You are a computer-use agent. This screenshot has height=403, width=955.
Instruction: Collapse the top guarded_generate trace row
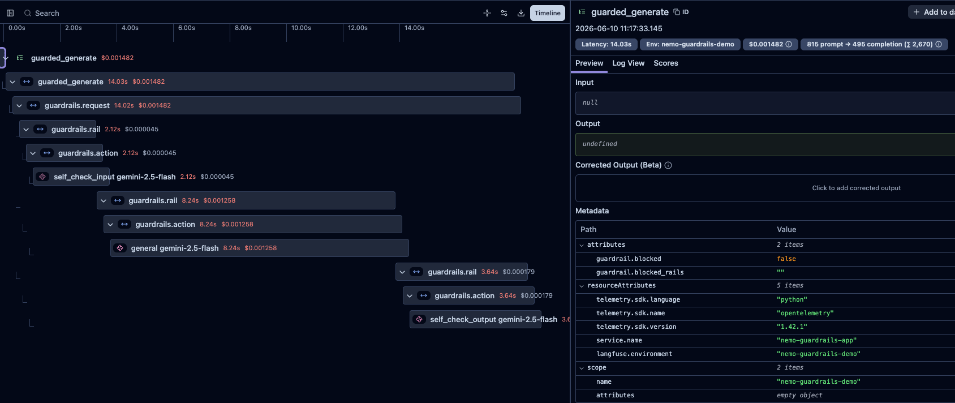point(5,58)
